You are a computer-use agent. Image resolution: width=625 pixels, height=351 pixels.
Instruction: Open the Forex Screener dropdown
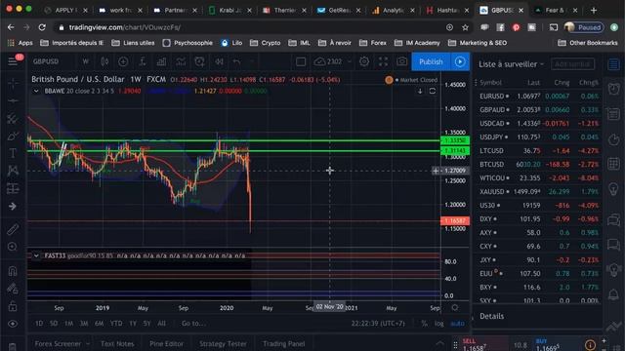point(62,343)
